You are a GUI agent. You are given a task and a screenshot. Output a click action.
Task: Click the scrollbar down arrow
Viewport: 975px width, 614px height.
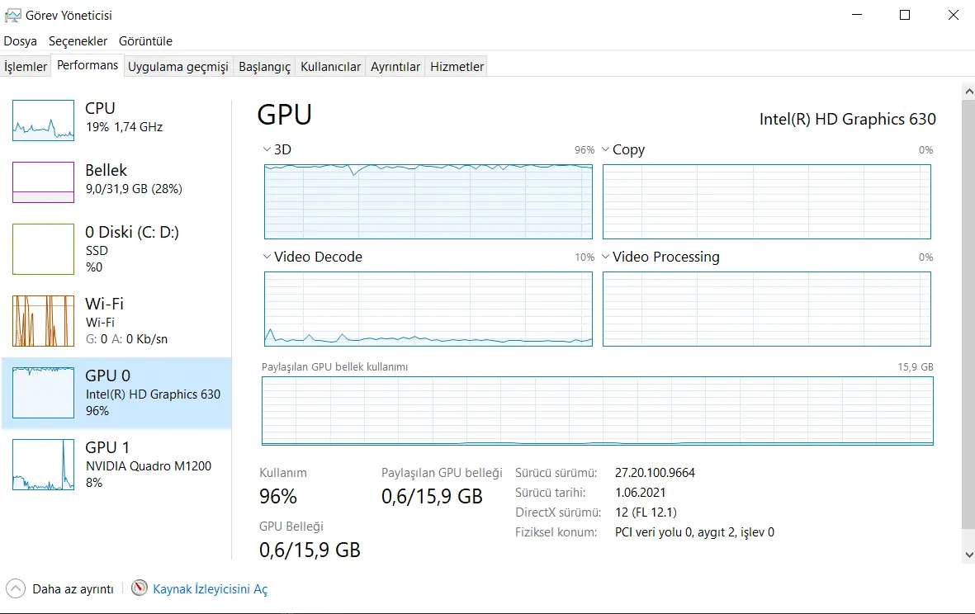pyautogui.click(x=968, y=555)
